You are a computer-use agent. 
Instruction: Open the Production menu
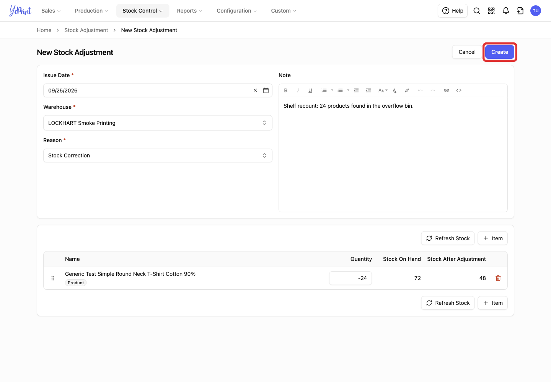(x=91, y=11)
